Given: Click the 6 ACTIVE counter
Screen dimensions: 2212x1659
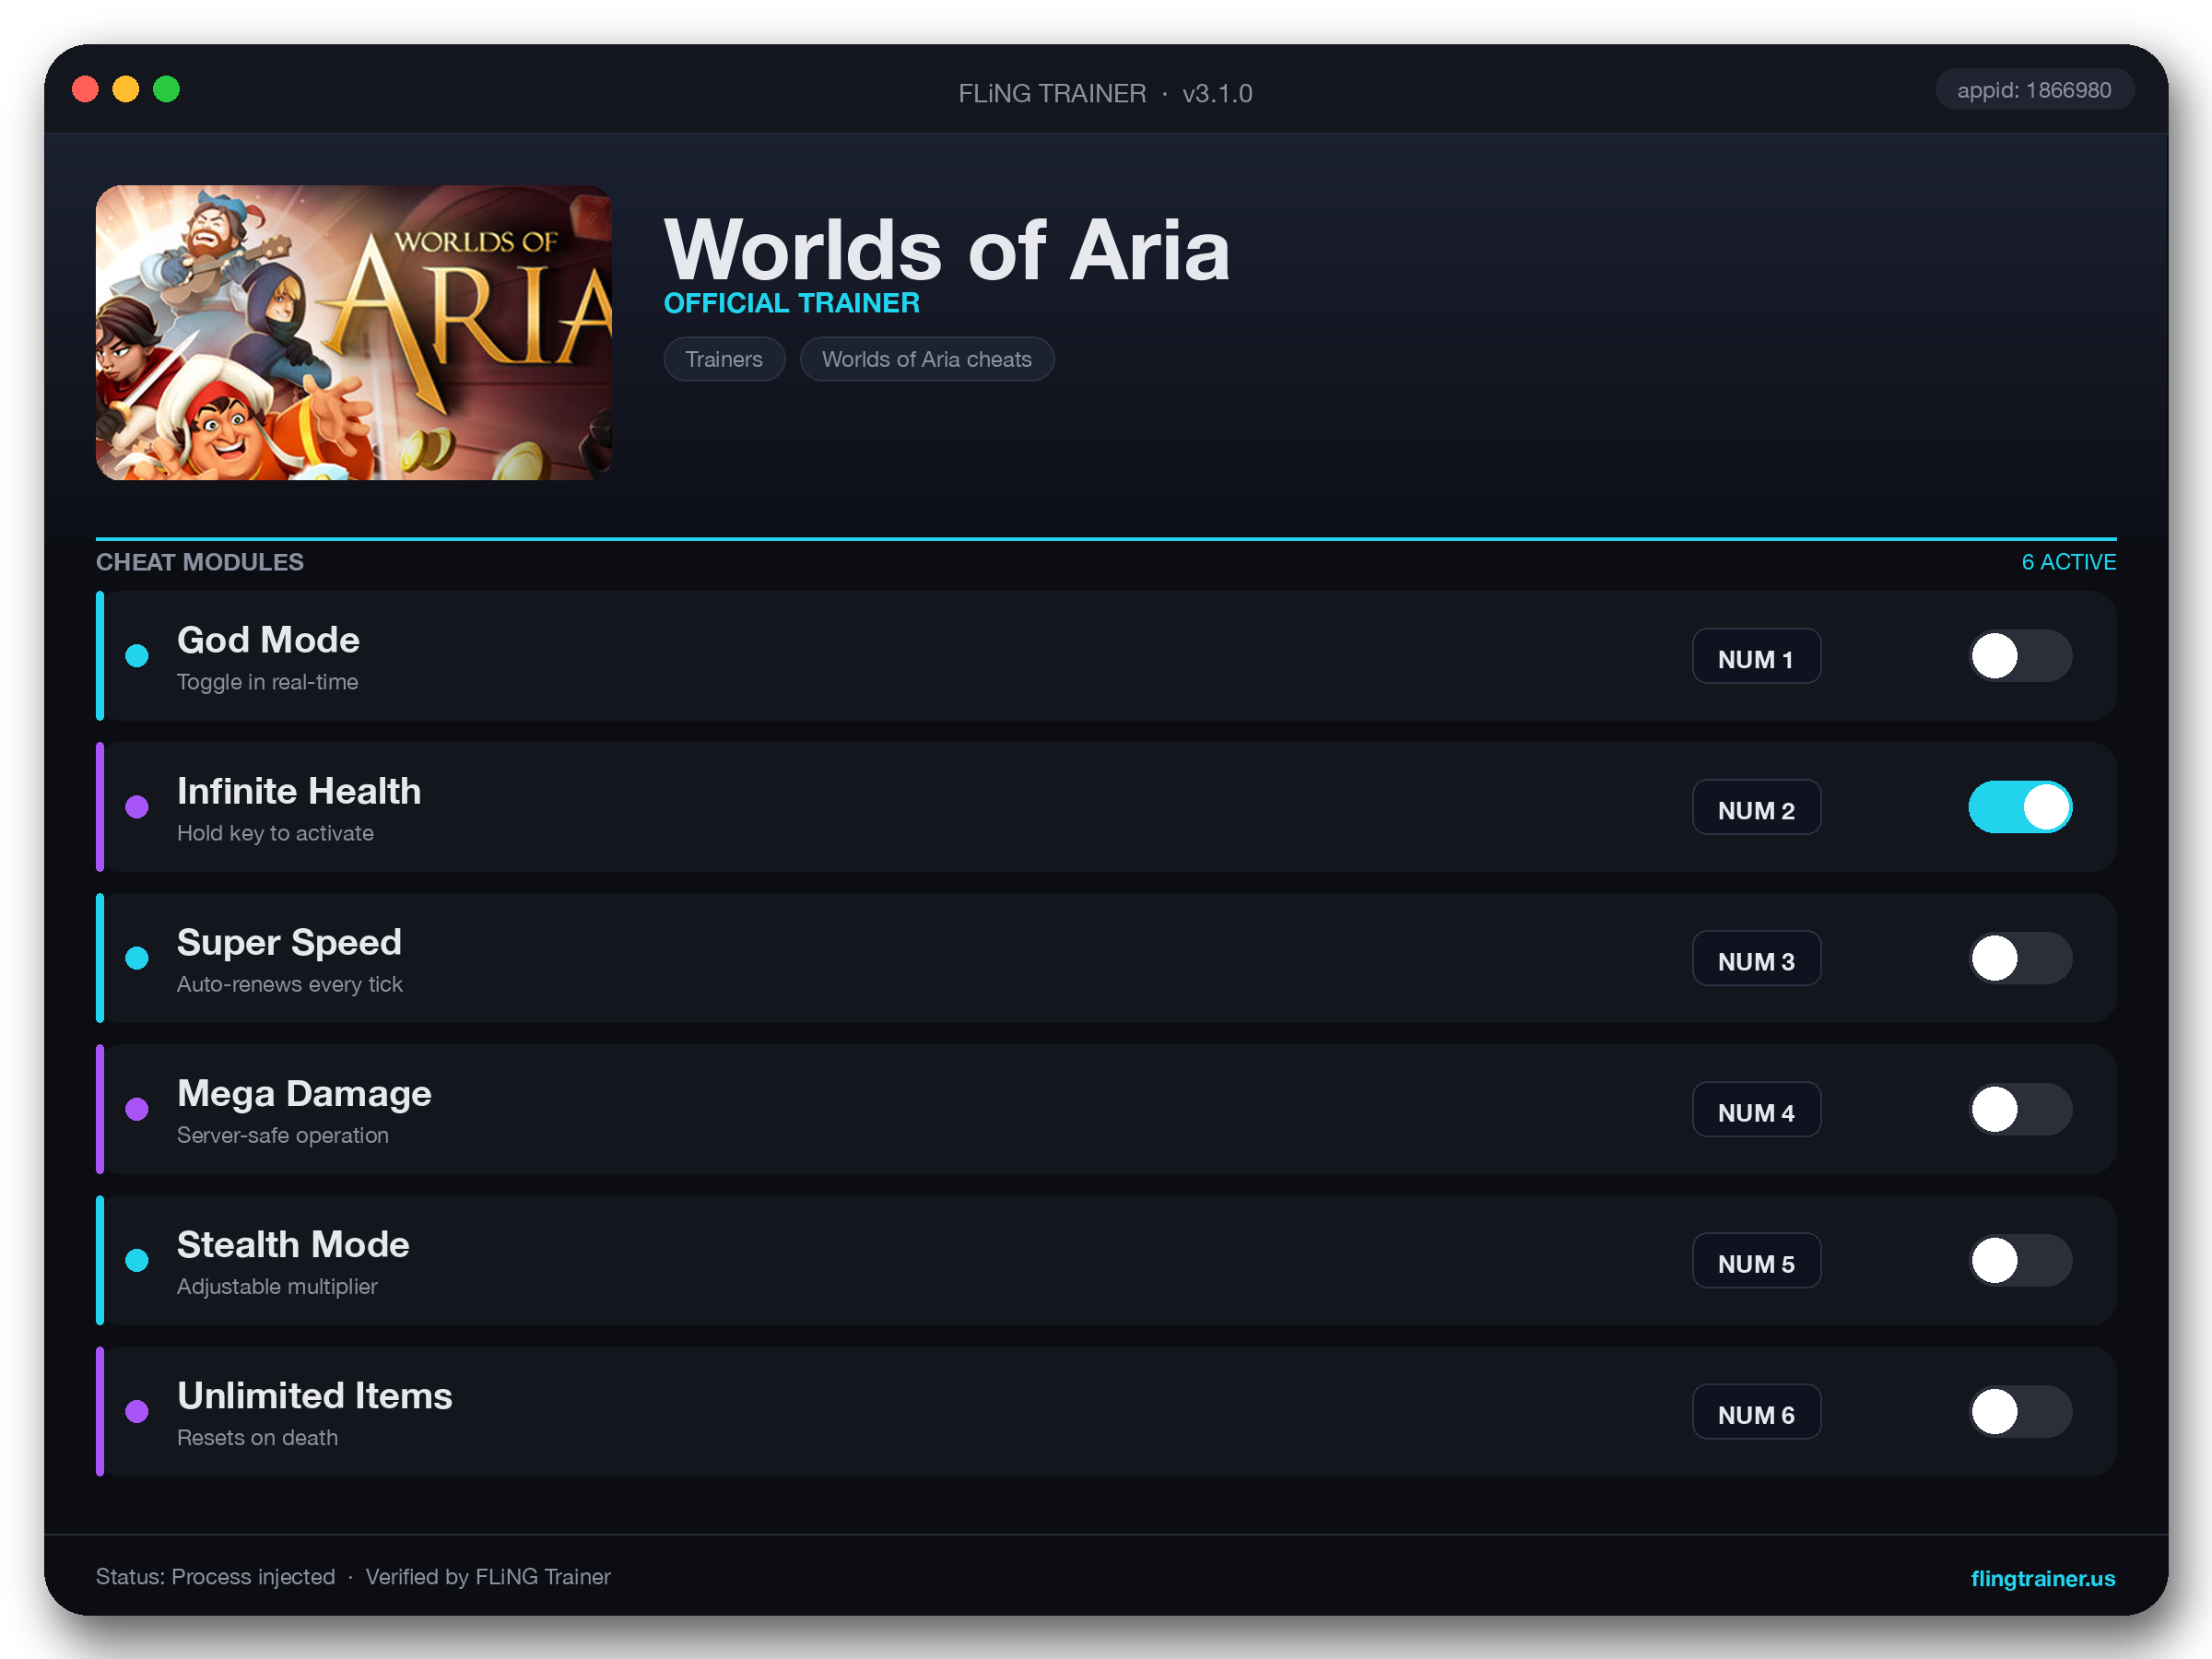Looking at the screenshot, I should [x=2068, y=562].
